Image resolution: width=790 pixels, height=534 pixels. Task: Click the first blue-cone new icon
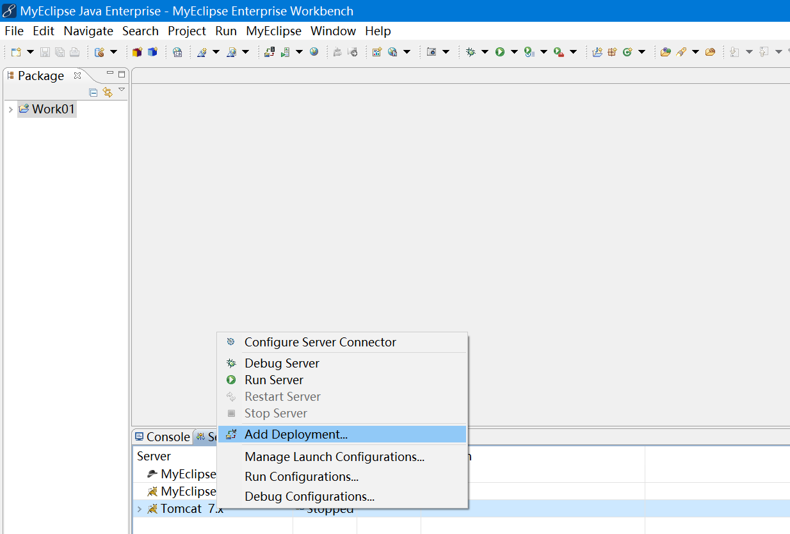click(x=202, y=52)
